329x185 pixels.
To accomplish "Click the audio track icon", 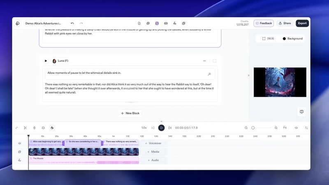I will click(19, 160).
